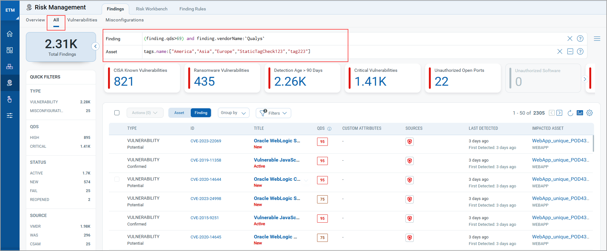
Task: Open the Finding Rules tab
Action: click(x=193, y=9)
